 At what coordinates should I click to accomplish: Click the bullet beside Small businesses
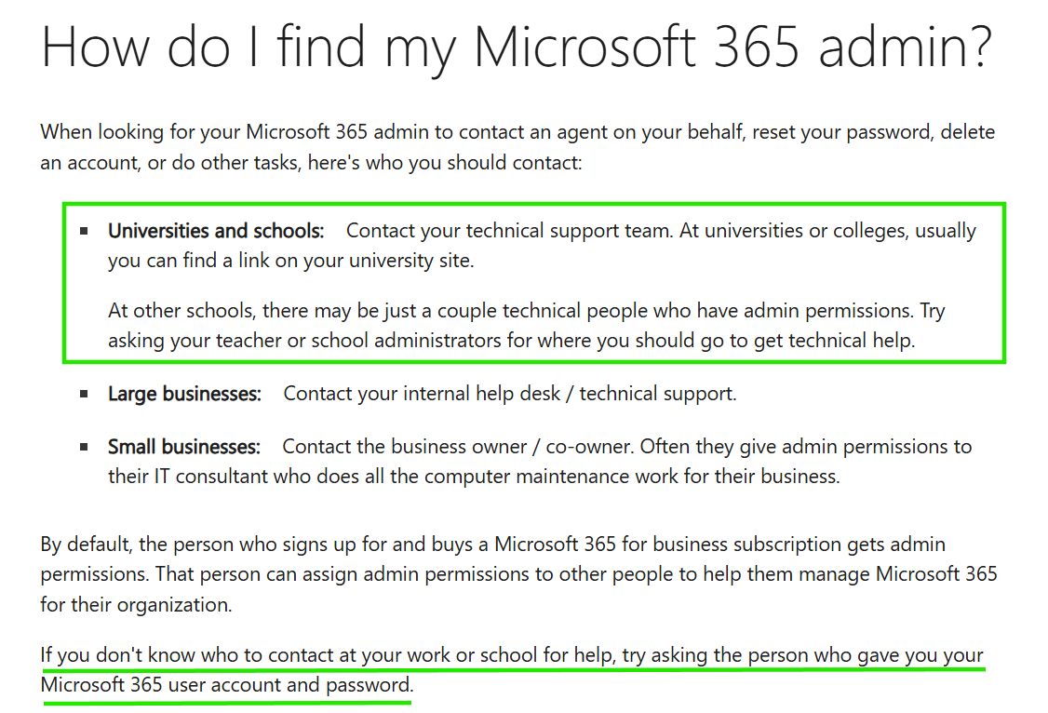click(x=84, y=447)
